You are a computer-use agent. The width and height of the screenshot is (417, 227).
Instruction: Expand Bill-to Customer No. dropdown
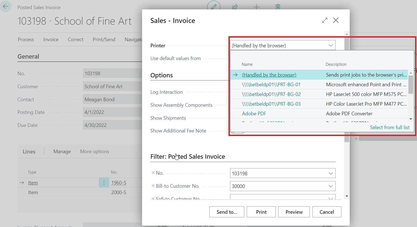331,186
